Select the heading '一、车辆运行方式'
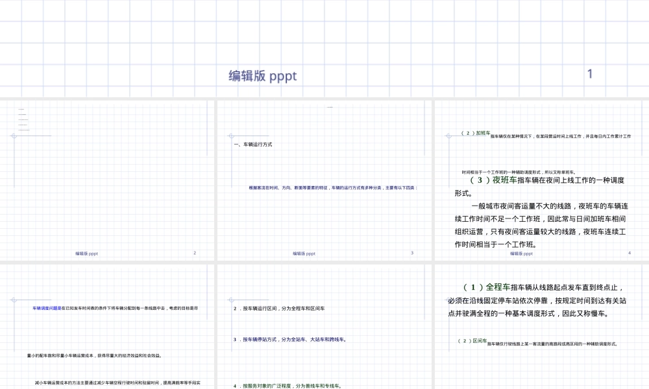The image size is (649, 389). coord(253,145)
